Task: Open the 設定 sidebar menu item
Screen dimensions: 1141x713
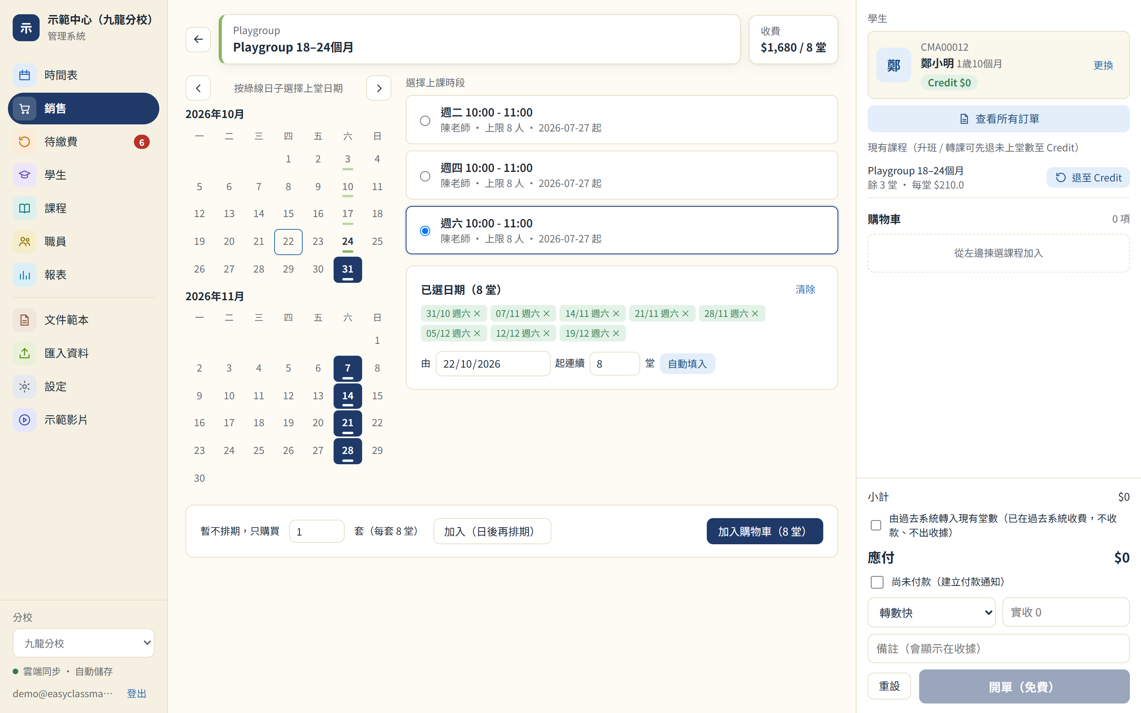Action: click(84, 386)
